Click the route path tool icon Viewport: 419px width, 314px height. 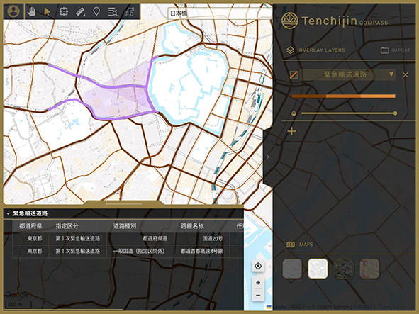tap(129, 12)
